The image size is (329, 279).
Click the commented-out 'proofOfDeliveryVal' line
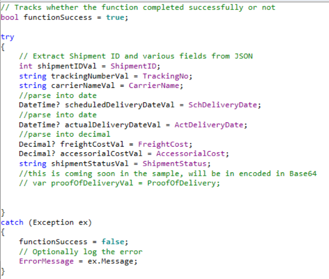pos(120,183)
